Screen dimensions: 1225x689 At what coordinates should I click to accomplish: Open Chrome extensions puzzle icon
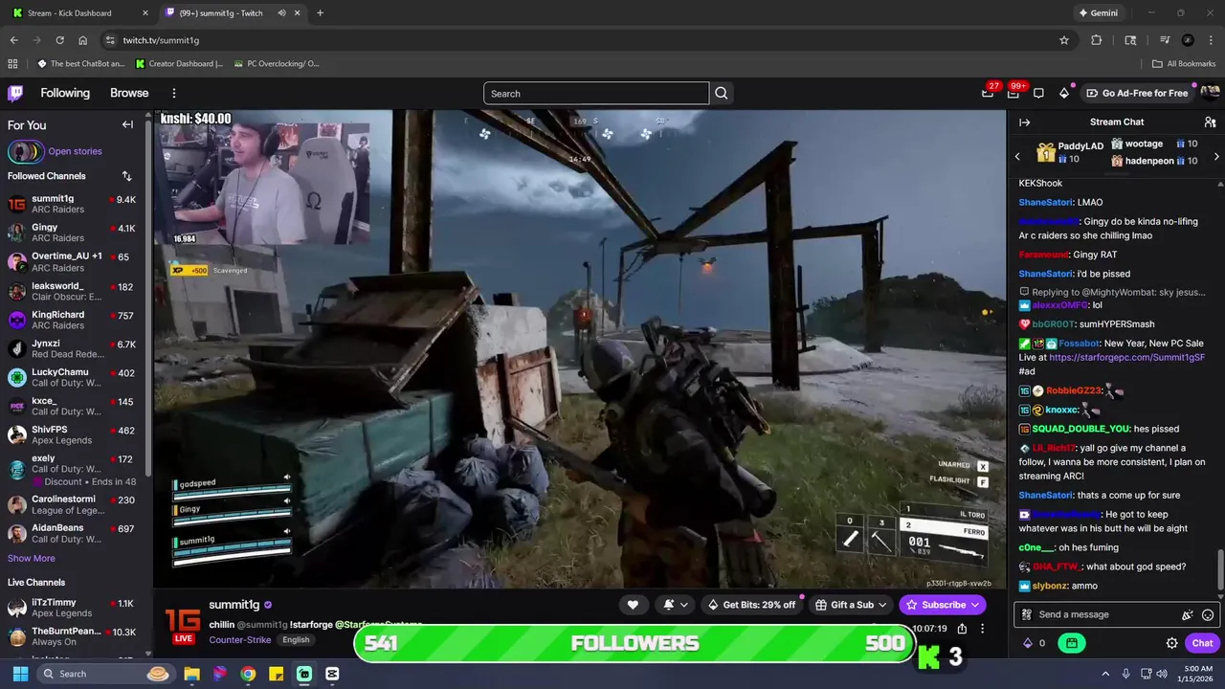point(1097,40)
